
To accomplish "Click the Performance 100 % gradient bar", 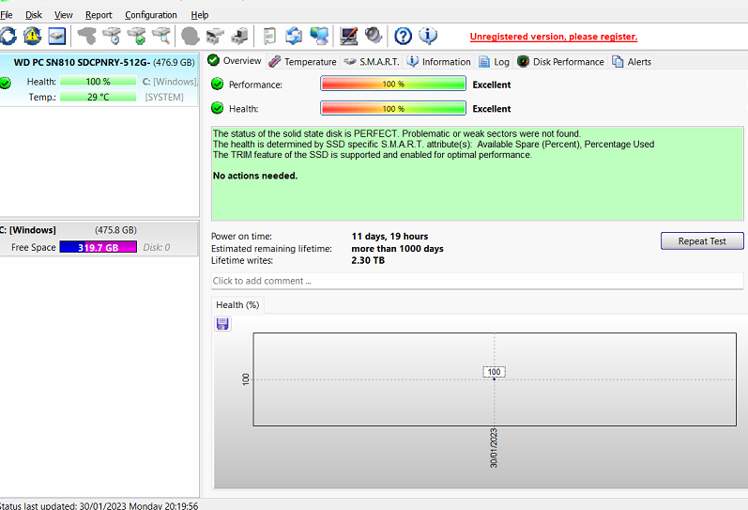I will click(x=393, y=84).
